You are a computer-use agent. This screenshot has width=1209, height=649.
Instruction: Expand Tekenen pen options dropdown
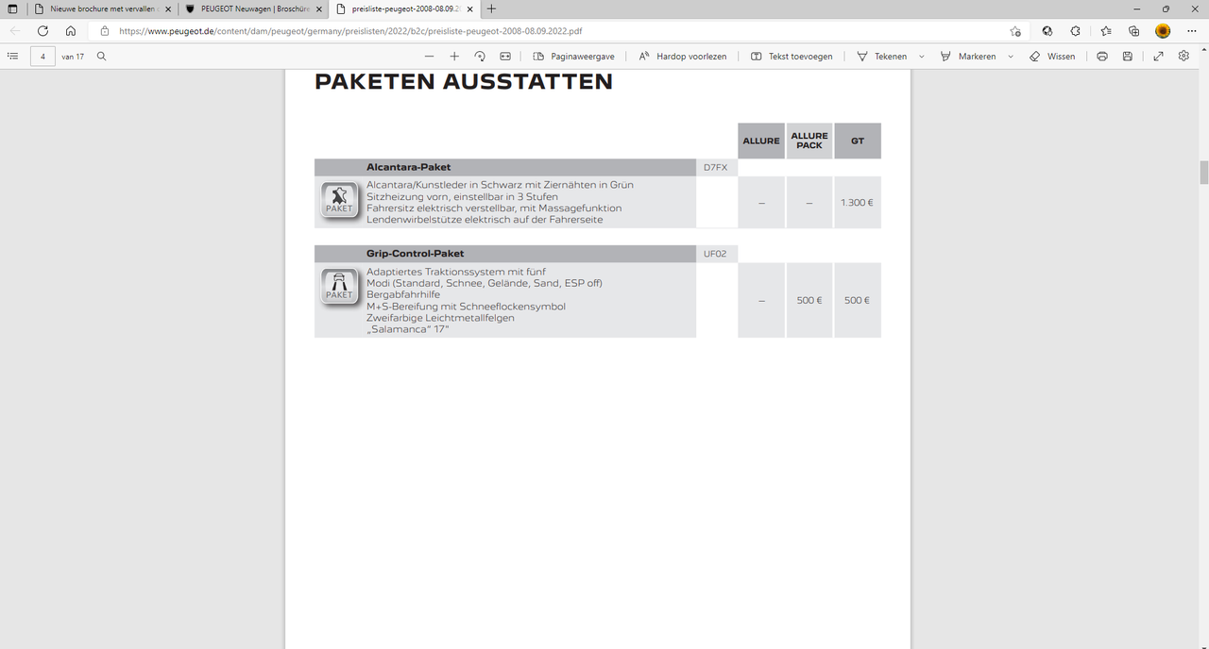[922, 57]
